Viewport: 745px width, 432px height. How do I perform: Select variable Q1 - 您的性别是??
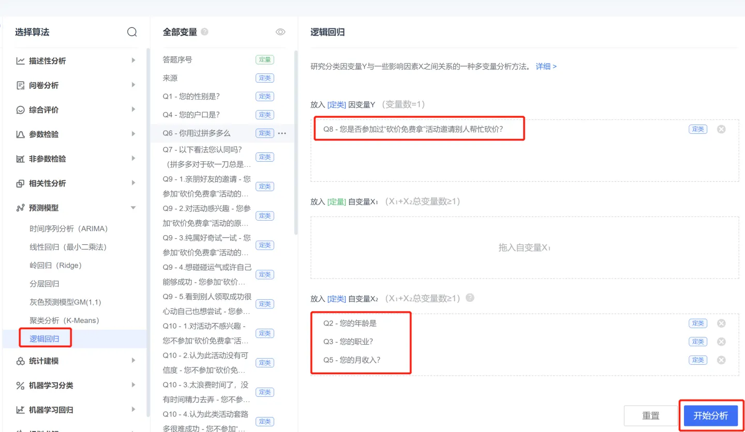click(x=191, y=97)
